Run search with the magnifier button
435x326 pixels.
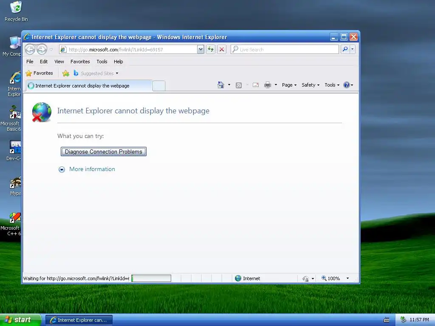pyautogui.click(x=345, y=49)
